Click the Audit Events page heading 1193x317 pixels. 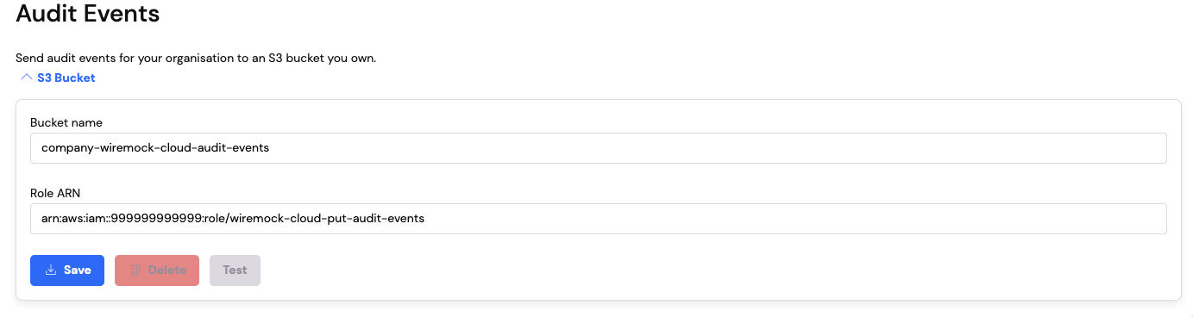tap(88, 13)
